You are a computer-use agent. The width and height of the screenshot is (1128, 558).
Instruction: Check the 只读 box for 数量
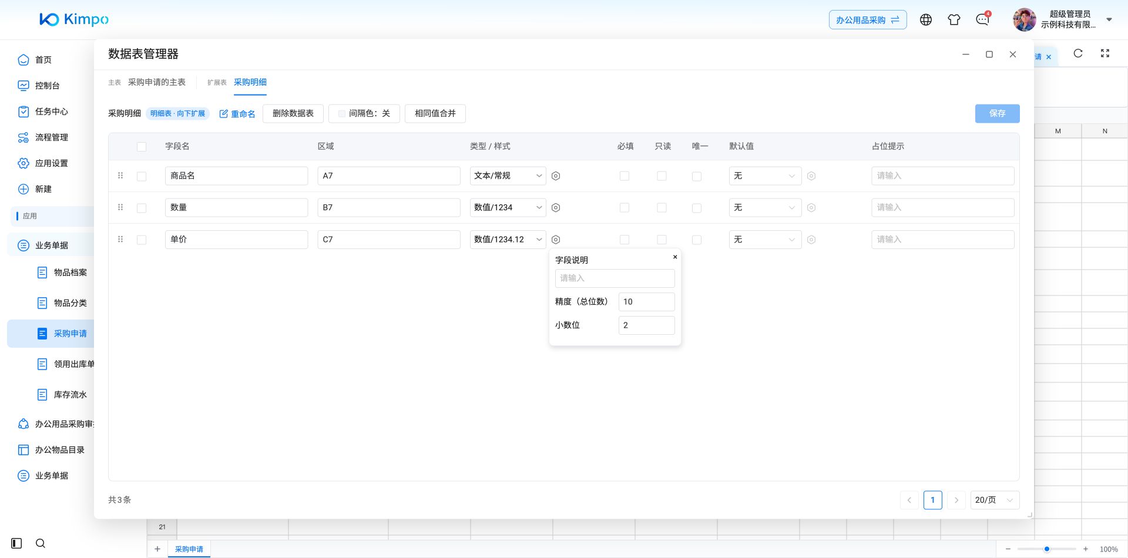coord(662,208)
